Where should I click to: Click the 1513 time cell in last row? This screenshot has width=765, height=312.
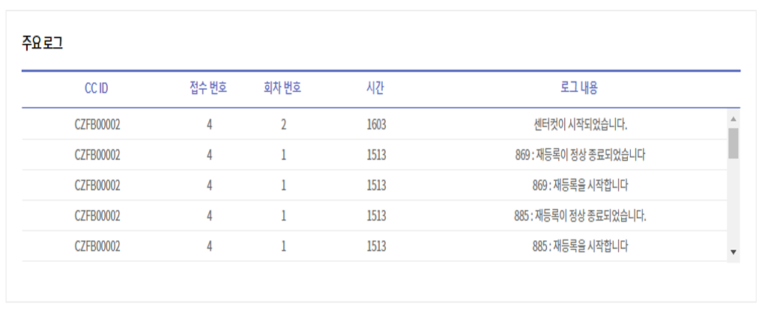tap(376, 246)
